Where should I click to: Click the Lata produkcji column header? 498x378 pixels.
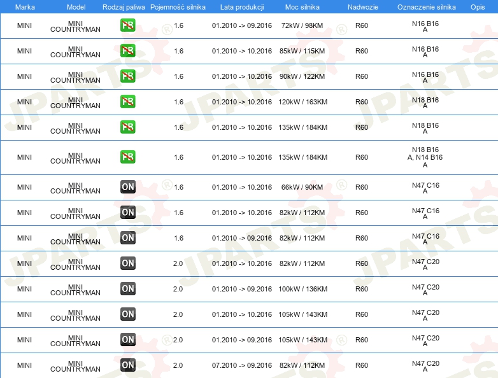coord(242,7)
